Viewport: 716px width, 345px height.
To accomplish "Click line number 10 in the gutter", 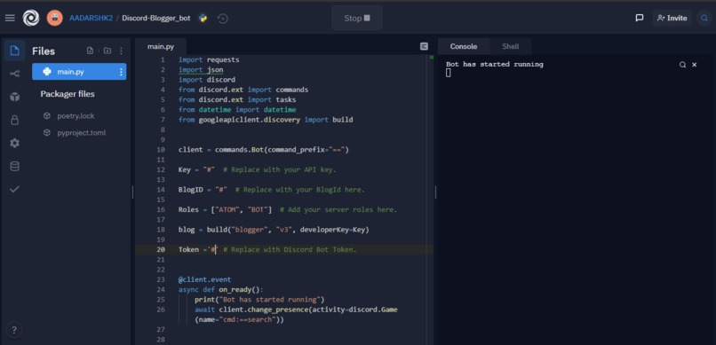I will tap(160, 150).
